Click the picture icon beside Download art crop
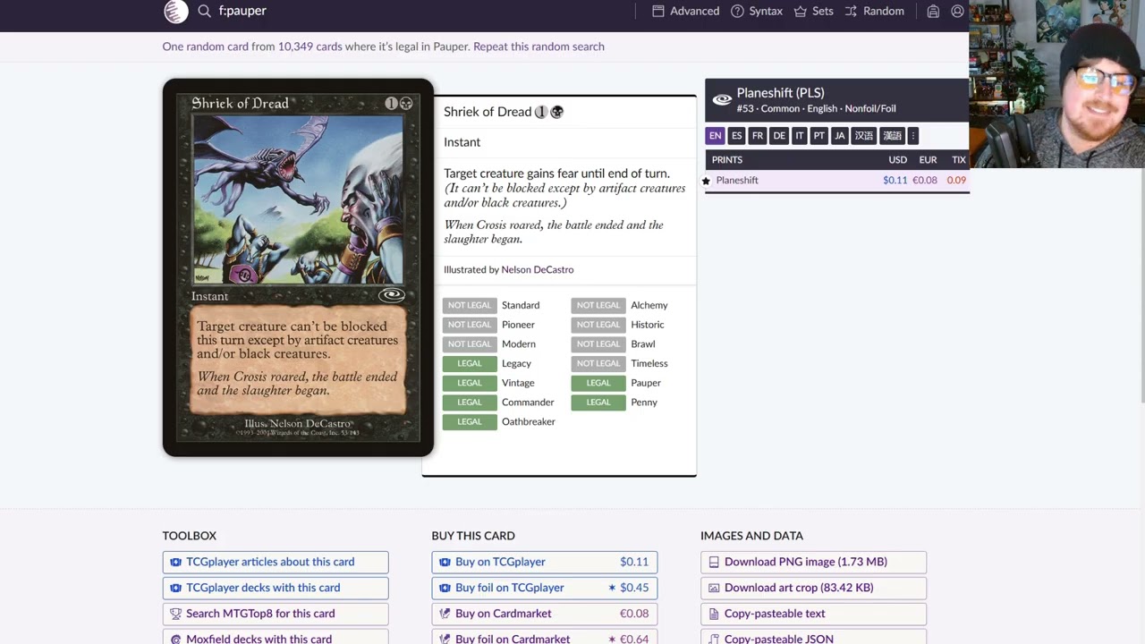Viewport: 1145px width, 644px height. coord(714,588)
